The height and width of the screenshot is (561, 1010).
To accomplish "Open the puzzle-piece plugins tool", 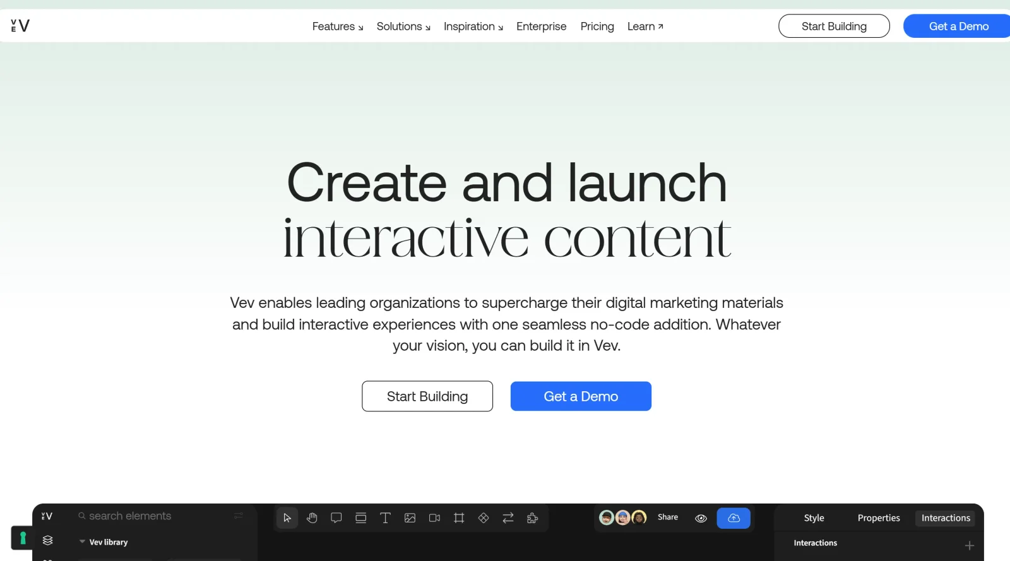I will click(x=533, y=518).
